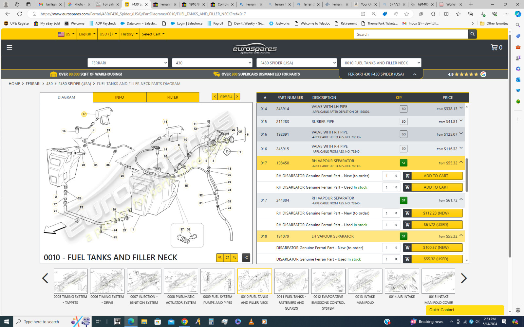Click the SO key badge for part 211283

pyautogui.click(x=403, y=121)
